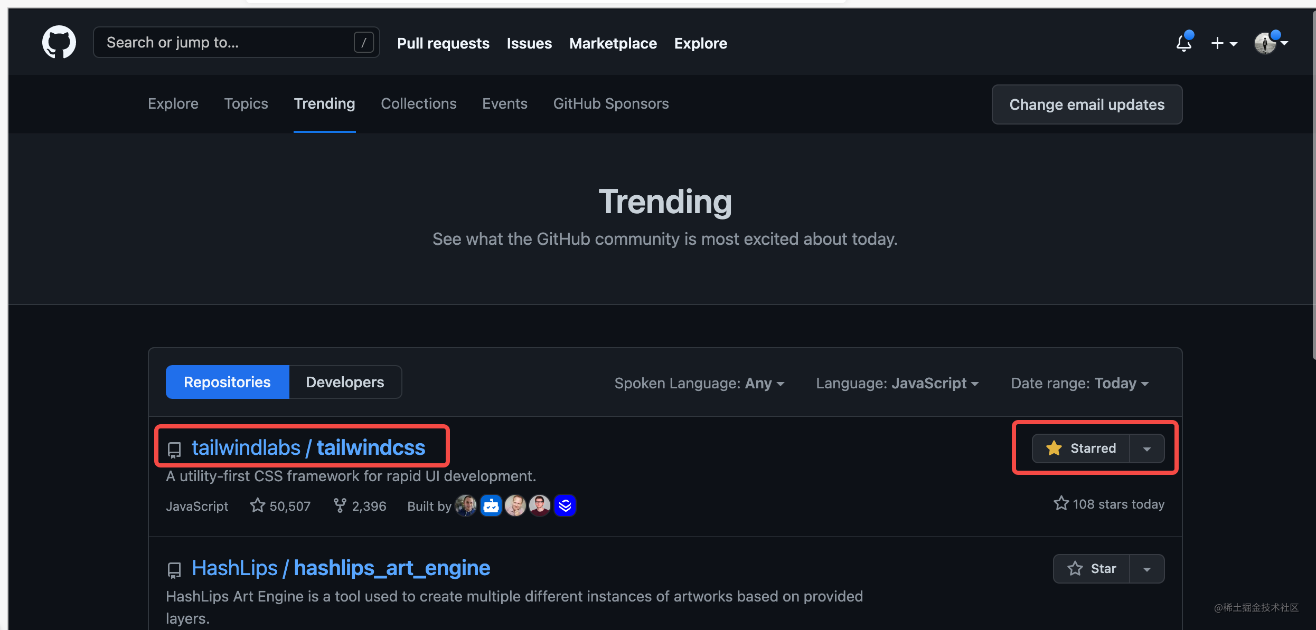The image size is (1316, 630).
Task: Open the Issues page
Action: 529,43
